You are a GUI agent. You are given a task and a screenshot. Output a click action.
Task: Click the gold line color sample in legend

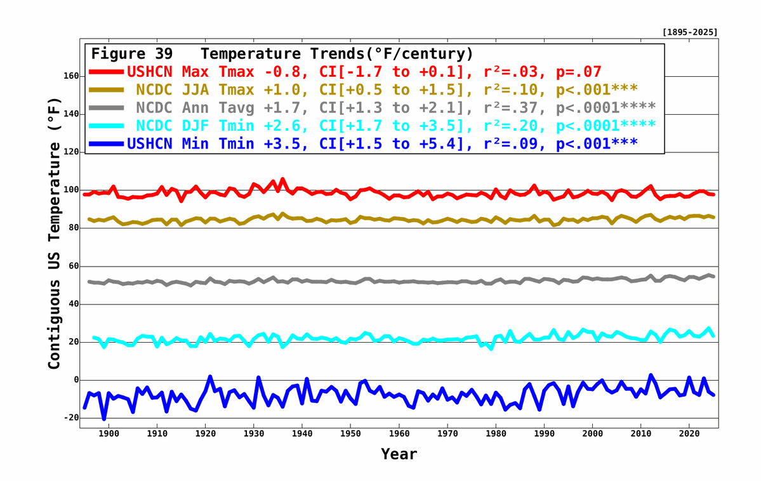coord(108,91)
